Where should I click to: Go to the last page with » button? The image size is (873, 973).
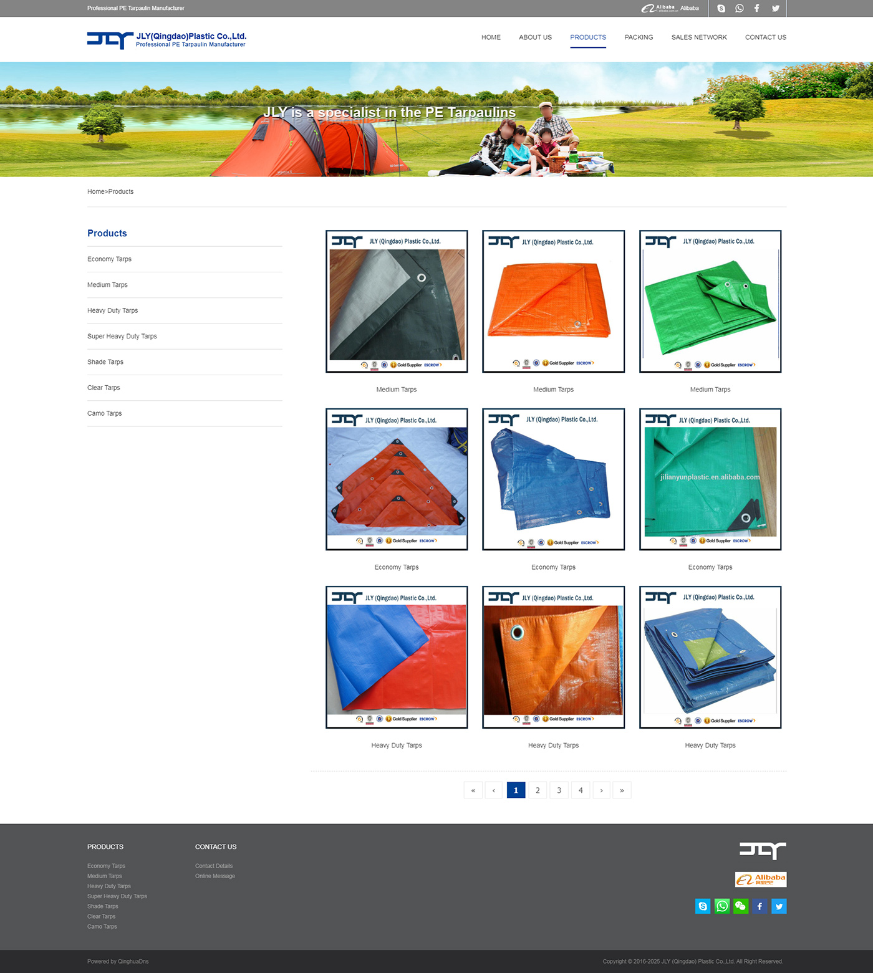click(622, 790)
